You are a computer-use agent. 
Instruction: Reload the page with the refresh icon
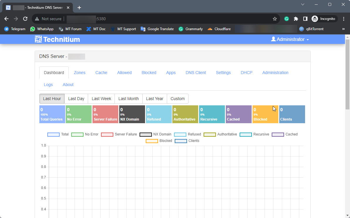tap(25, 19)
